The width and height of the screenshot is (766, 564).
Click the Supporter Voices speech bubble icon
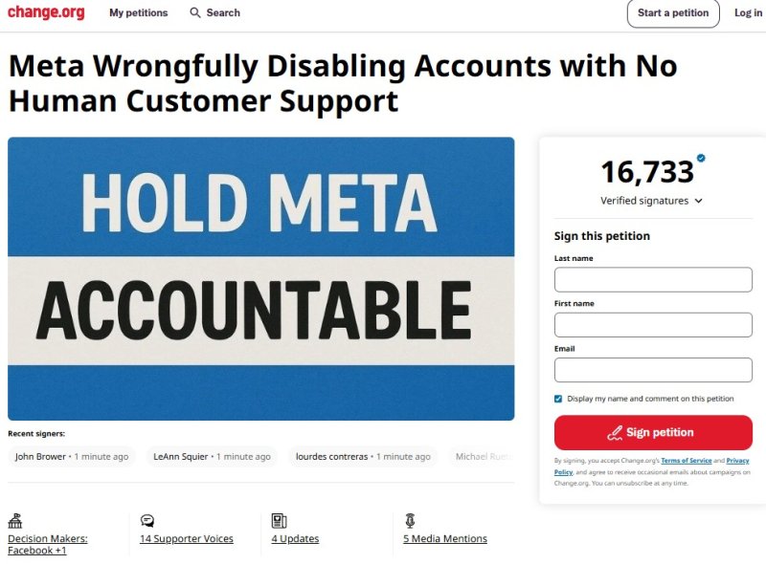[x=147, y=521]
